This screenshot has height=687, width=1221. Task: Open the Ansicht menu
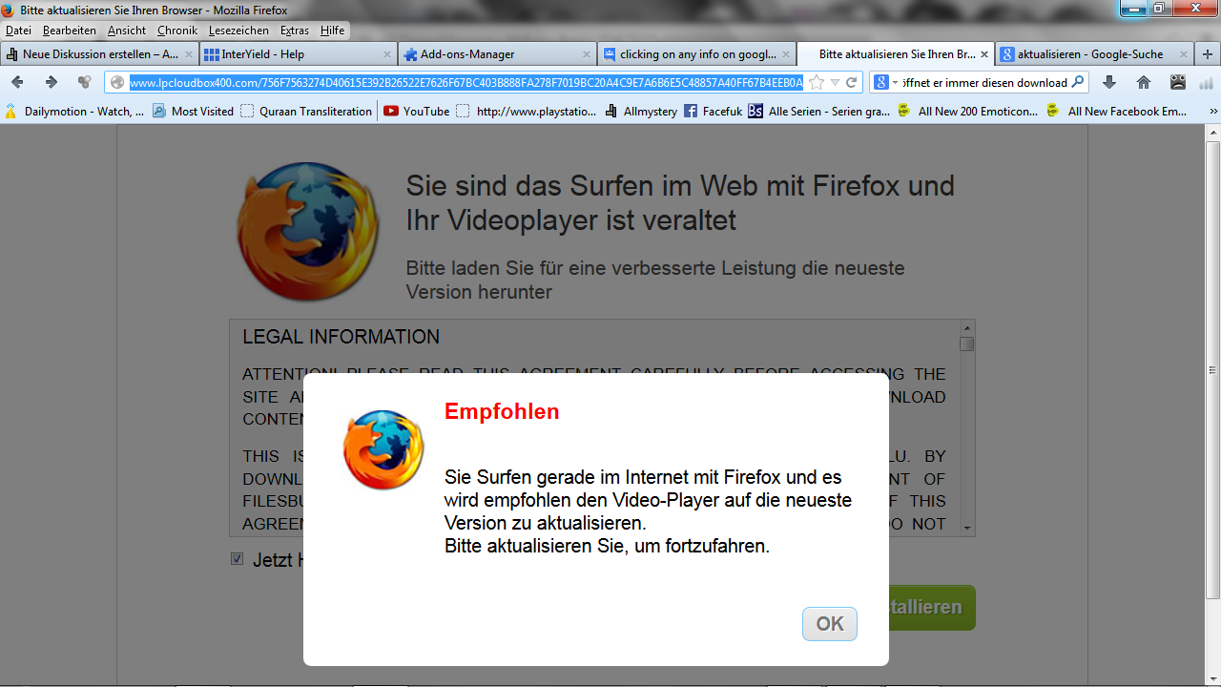127,31
